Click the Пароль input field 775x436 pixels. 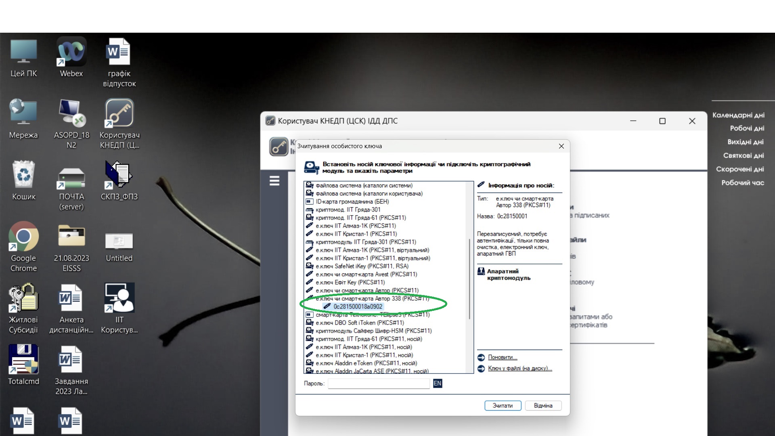[379, 384]
